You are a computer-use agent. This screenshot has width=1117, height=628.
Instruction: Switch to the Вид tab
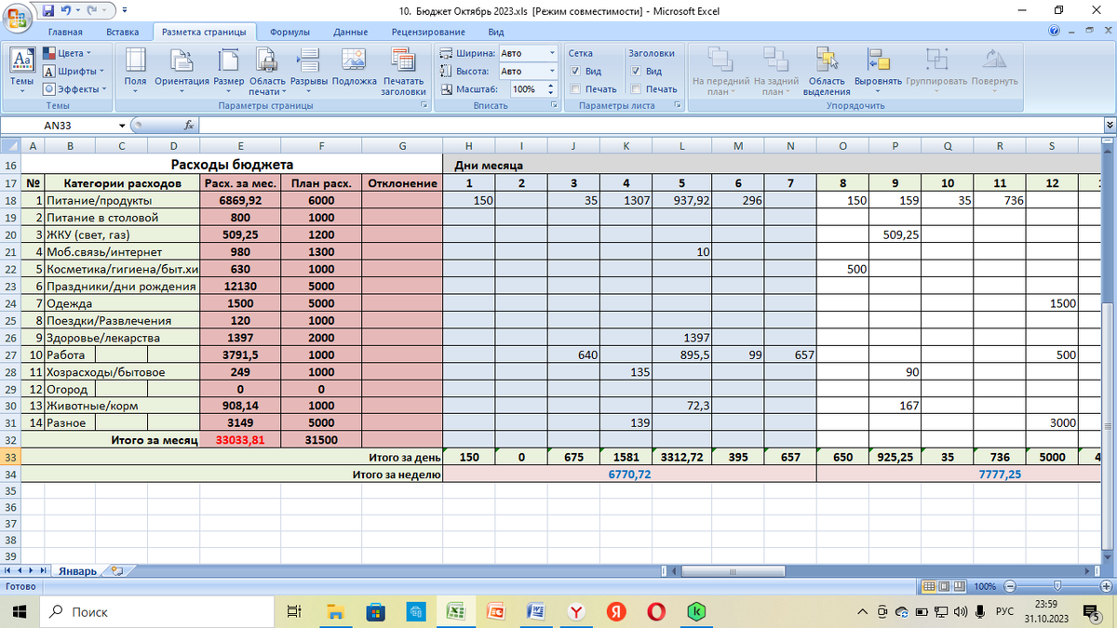point(496,32)
